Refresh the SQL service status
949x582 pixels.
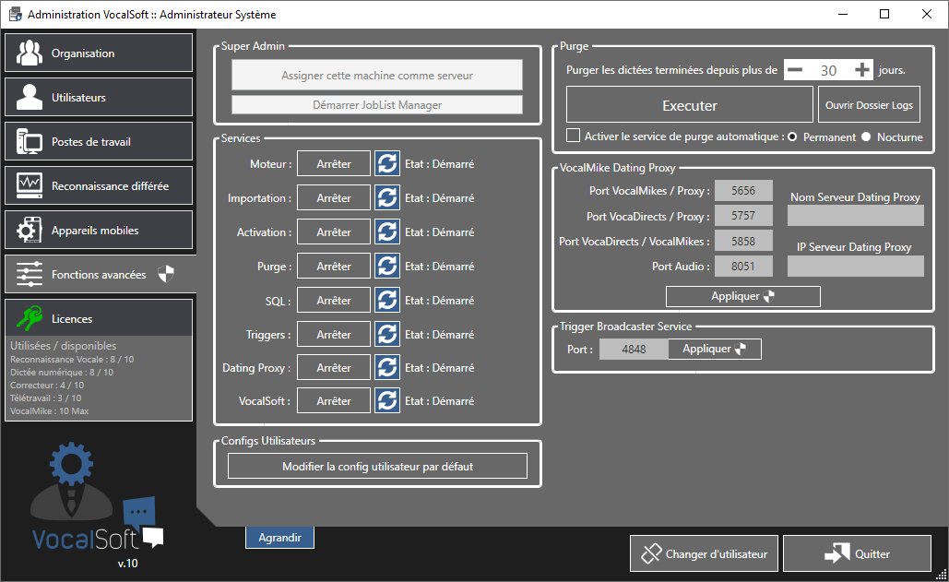(387, 300)
